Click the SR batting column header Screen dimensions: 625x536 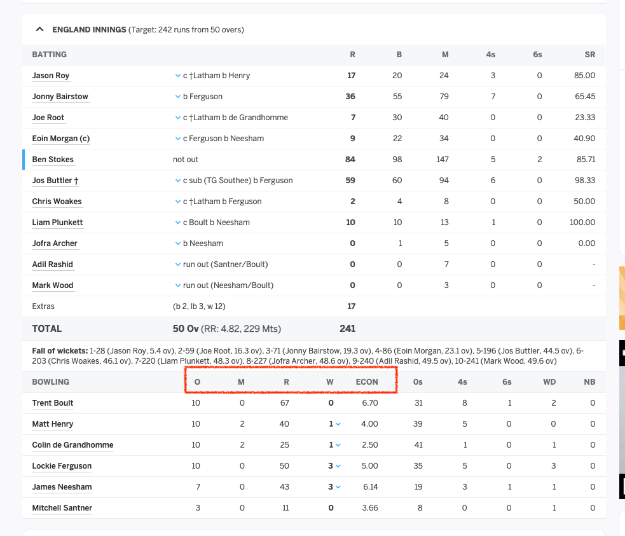[x=590, y=55]
